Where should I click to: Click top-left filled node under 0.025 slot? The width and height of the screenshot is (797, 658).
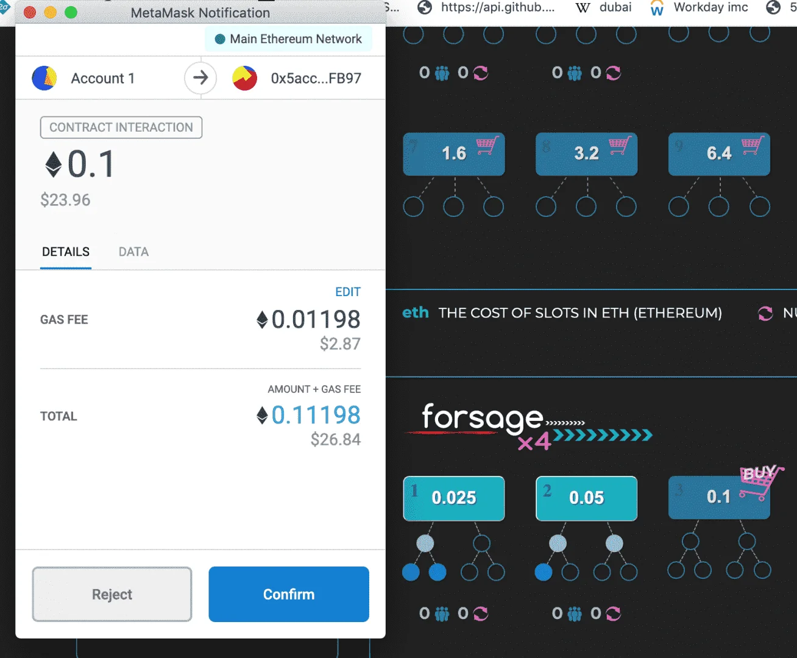pyautogui.click(x=425, y=543)
